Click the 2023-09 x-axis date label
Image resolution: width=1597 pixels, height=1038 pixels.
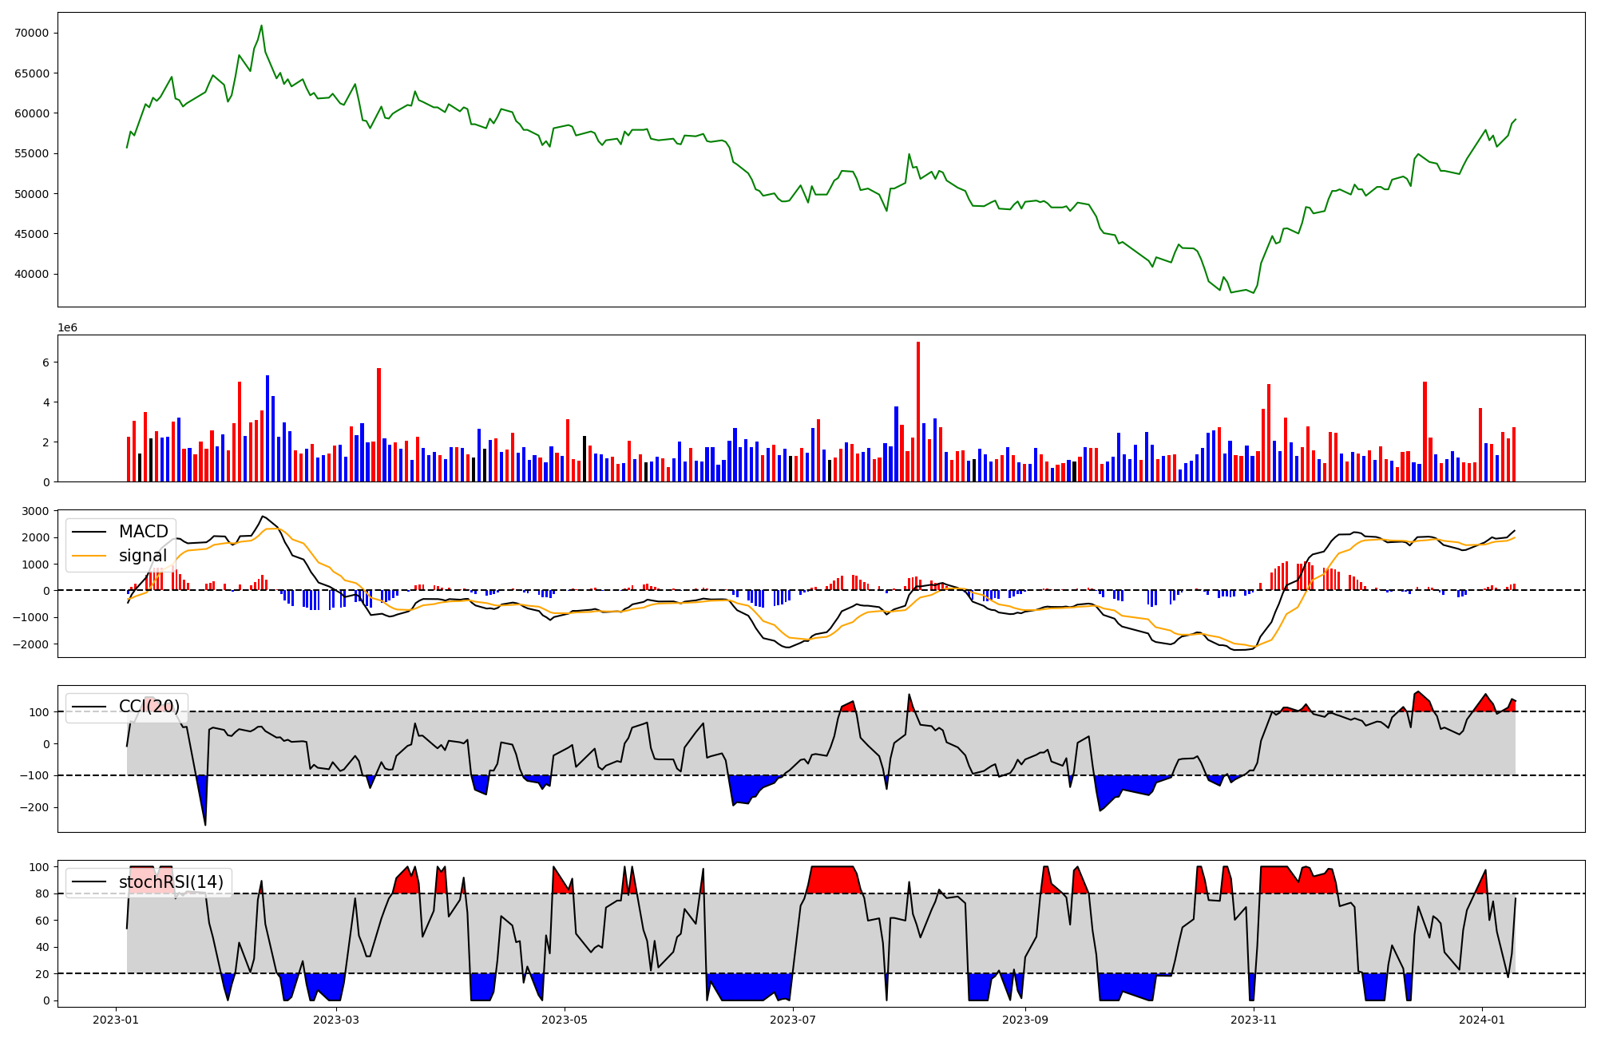coord(1025,1020)
